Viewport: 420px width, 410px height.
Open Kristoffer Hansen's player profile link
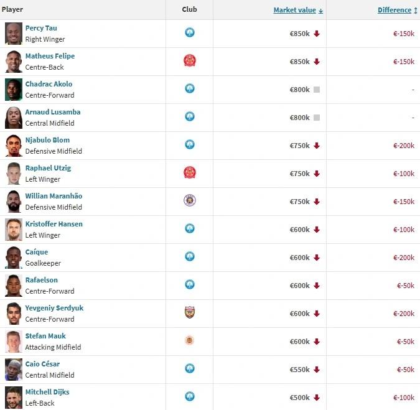click(54, 224)
